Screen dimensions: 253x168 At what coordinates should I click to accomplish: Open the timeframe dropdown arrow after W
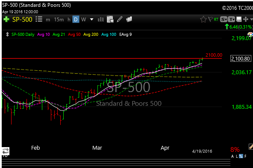coord(91,20)
